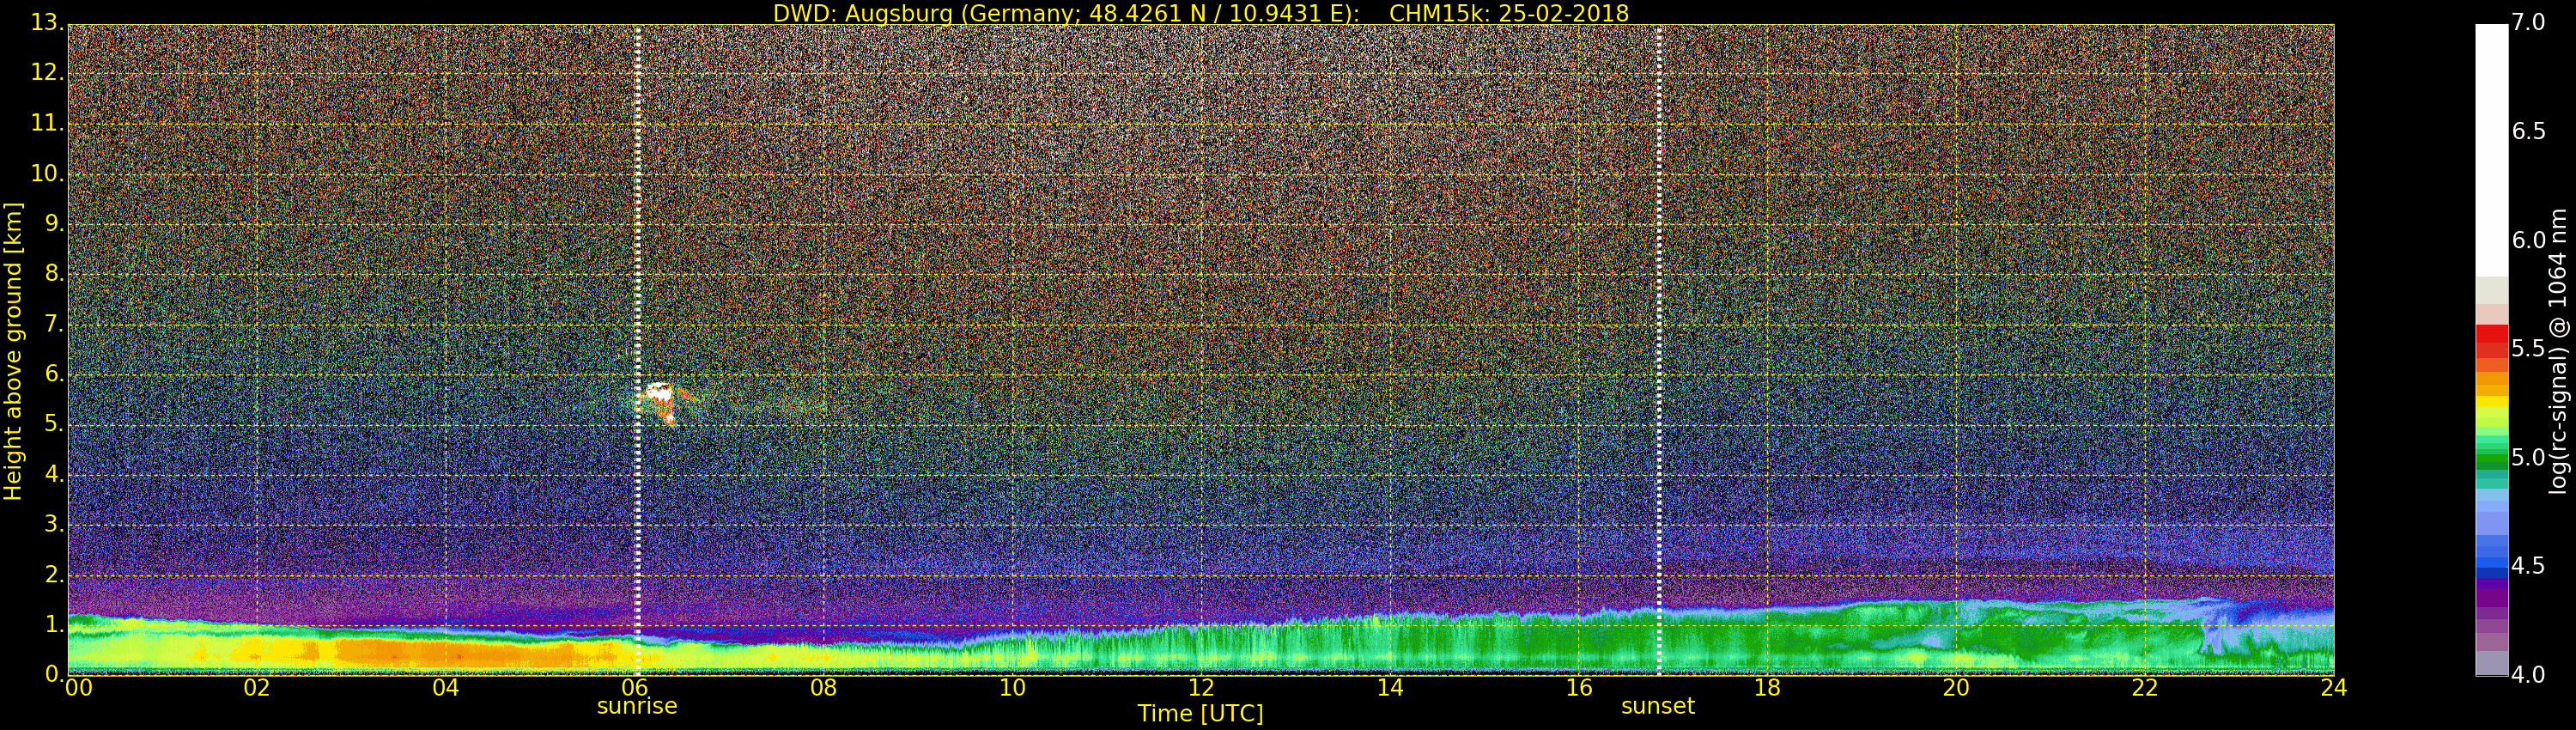This screenshot has width=2576, height=730.
Task: Click the "04" time axis tick label
Action: [446, 687]
